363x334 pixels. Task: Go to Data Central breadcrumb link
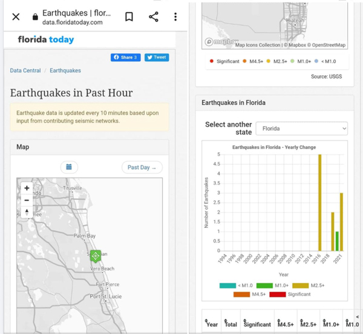pos(25,71)
